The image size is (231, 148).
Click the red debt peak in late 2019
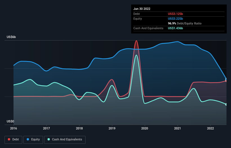[x=136, y=41]
